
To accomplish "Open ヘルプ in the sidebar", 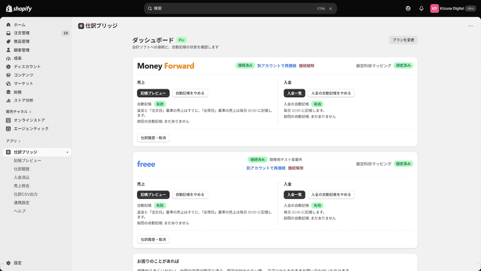I will 20,211.
